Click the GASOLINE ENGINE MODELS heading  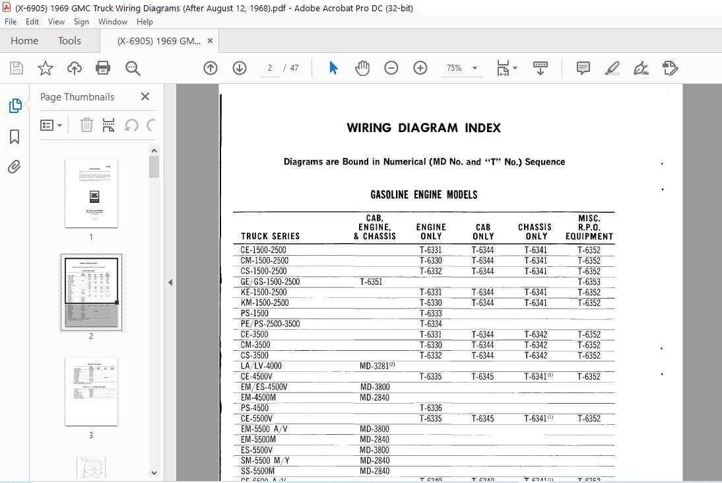(x=424, y=194)
